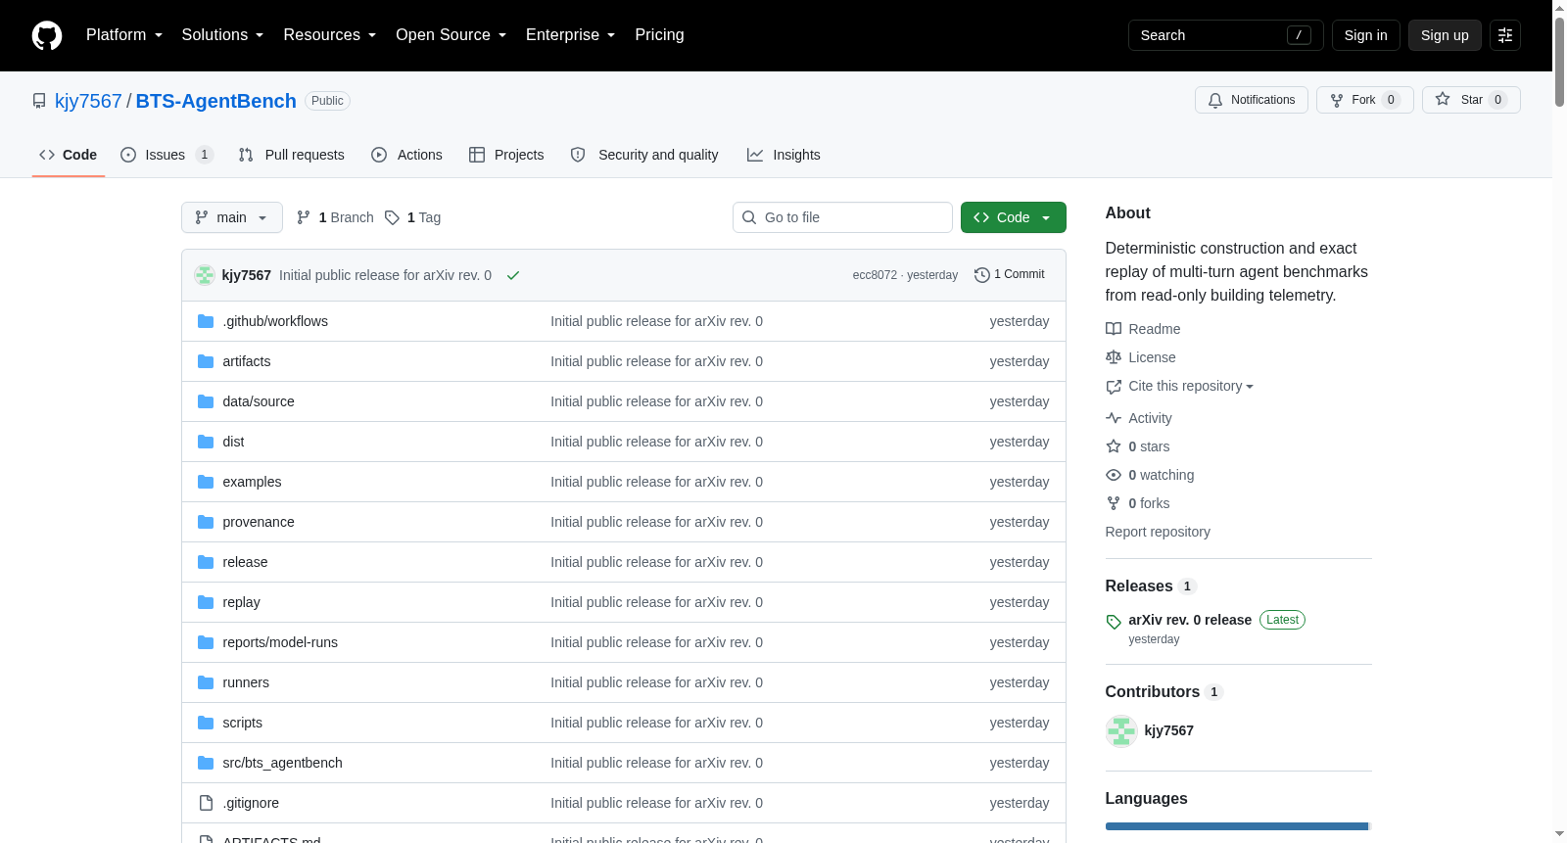Switch to the Issues tab

coord(166,155)
